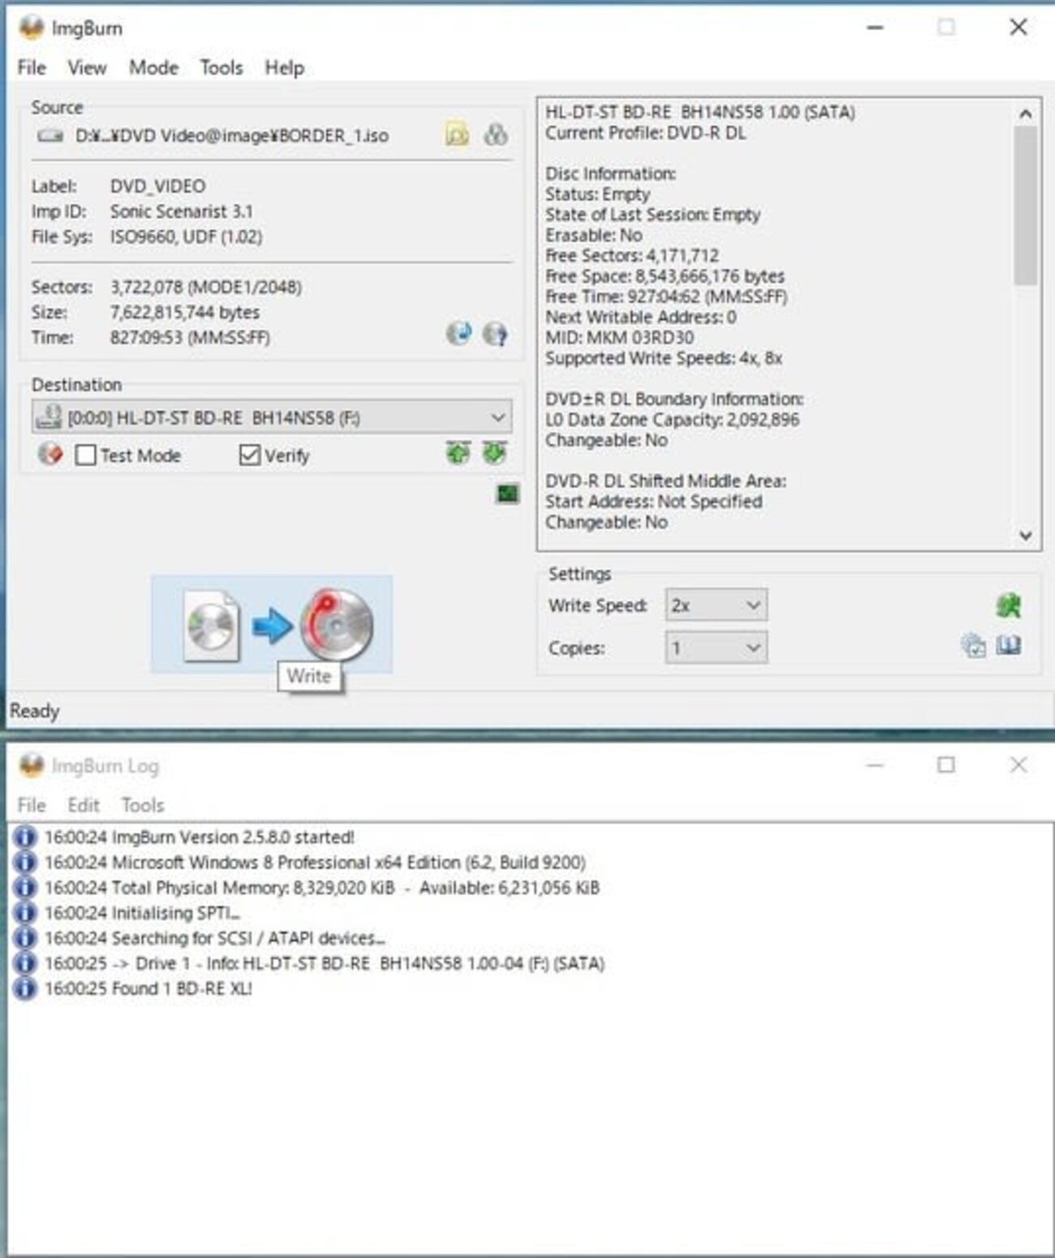Open the Write Speed dropdown
Viewport: 1055px width, 1258px height.
[716, 605]
